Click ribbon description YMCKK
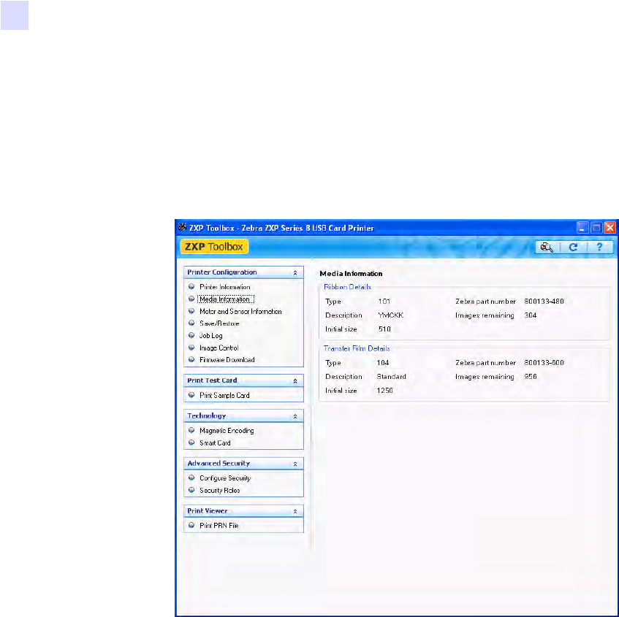The height and width of the screenshot is (617, 619). (391, 315)
